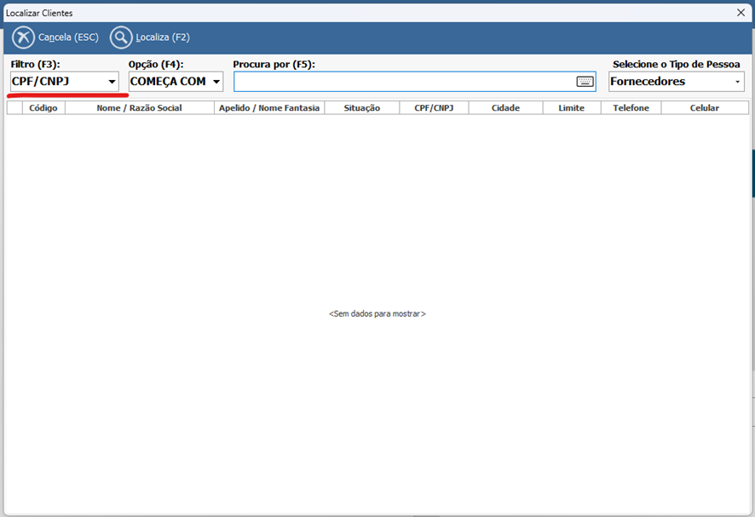This screenshot has height=517, width=755.
Task: Sort by the Situação column header
Action: tap(362, 108)
